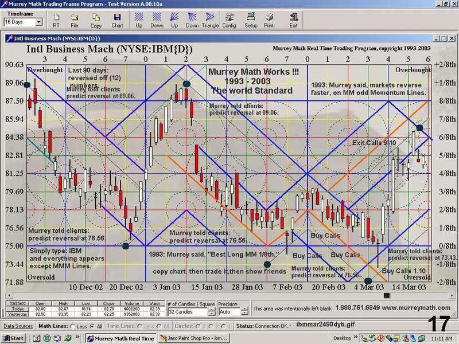Expand quick launch chevron on taskbar
Screen dimensions: 459x344
click(77, 338)
